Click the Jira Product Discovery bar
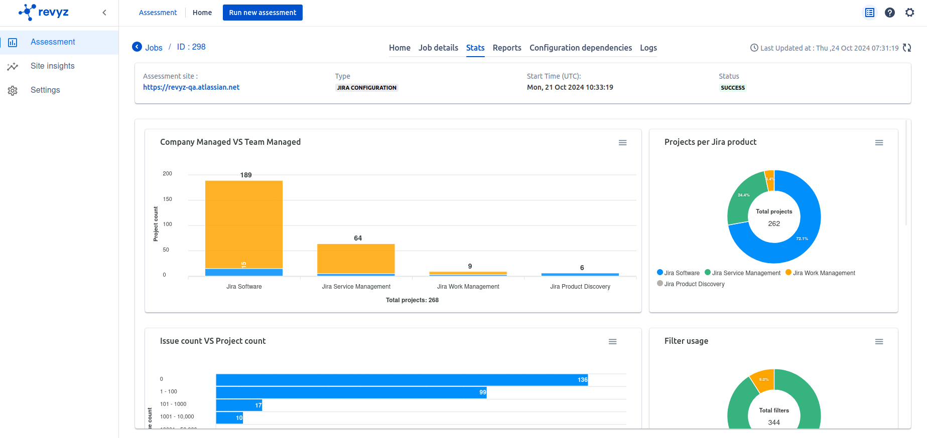The height and width of the screenshot is (438, 927). 580,274
